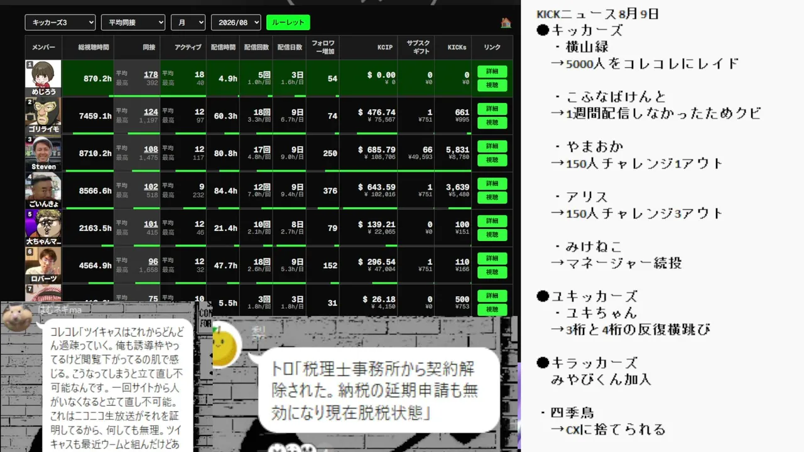Click average viewers value 124 link
This screenshot has width=804, height=452.
tap(151, 112)
